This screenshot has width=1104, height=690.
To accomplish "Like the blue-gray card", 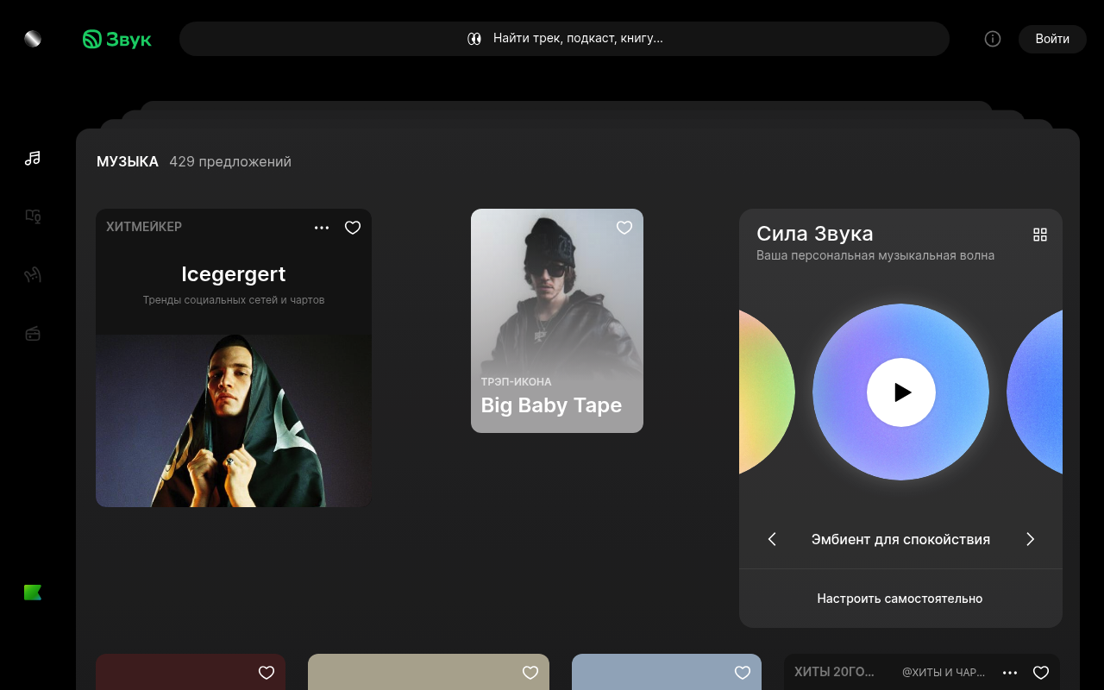I will click(x=743, y=673).
